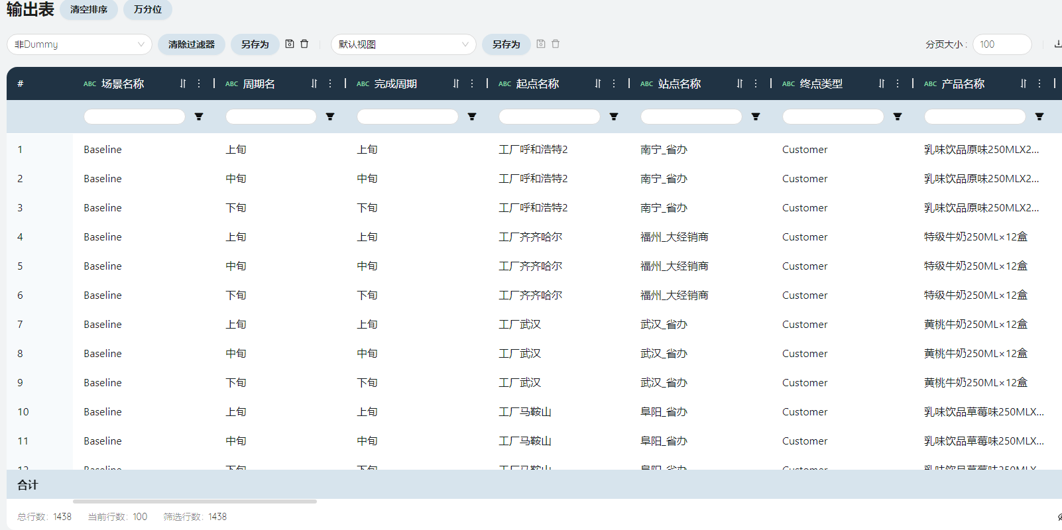Click the horizontal scrollbar below the table
Image resolution: width=1062 pixels, height=530 pixels.
(195, 502)
